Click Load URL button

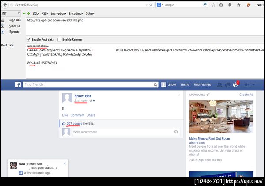point(15,20)
